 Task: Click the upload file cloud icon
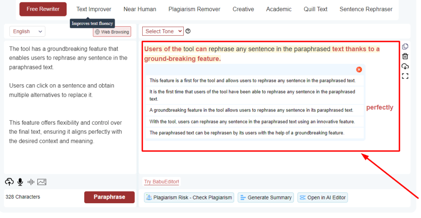(x=9, y=182)
